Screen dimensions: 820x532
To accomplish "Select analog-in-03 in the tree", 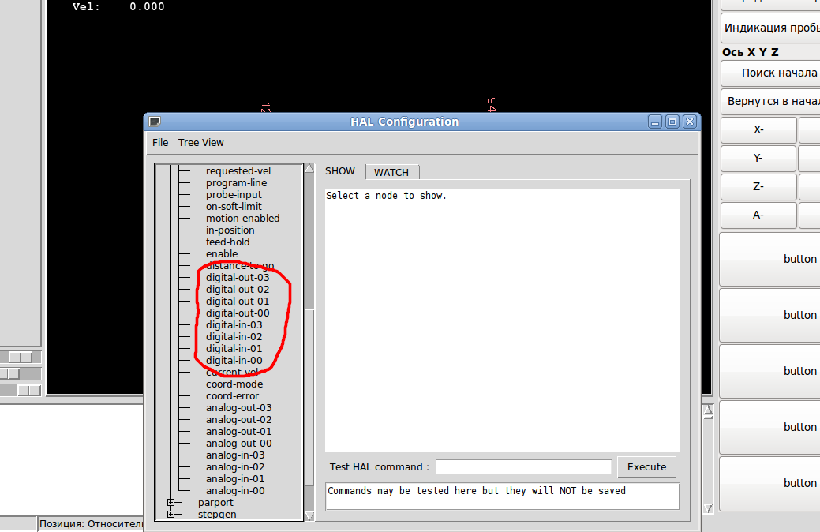I will [235, 455].
